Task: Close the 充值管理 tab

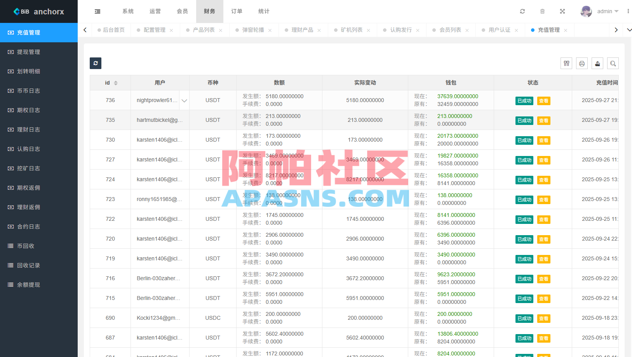Action: coord(566,30)
